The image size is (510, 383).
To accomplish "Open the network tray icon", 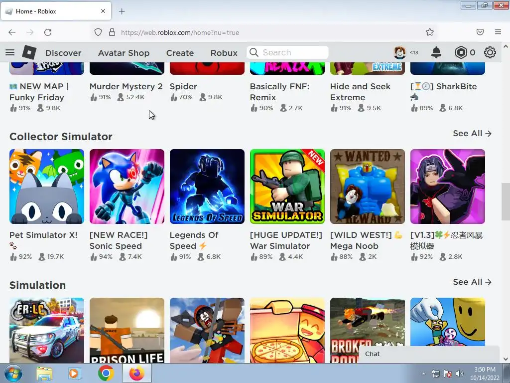I will tap(435, 374).
